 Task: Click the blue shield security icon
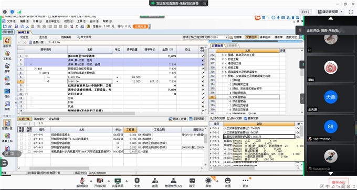(x=12, y=12)
